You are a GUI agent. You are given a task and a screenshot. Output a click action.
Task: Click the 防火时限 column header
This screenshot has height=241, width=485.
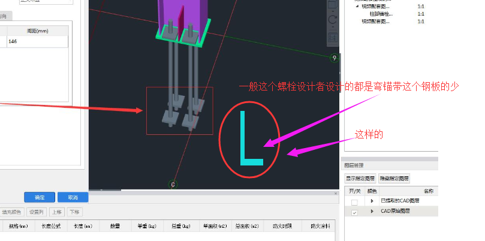click(x=282, y=226)
